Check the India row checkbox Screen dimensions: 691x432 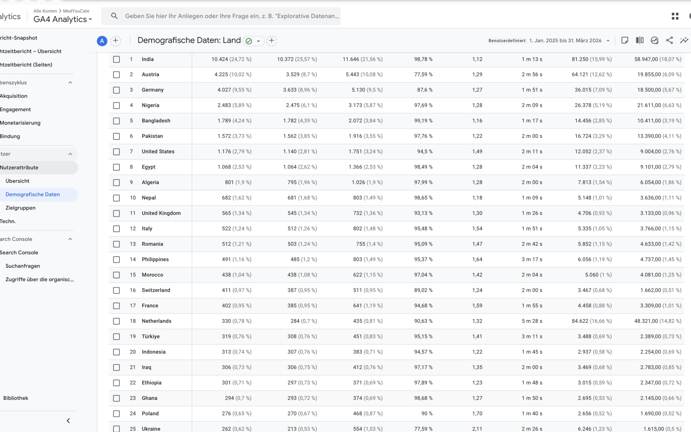[116, 59]
